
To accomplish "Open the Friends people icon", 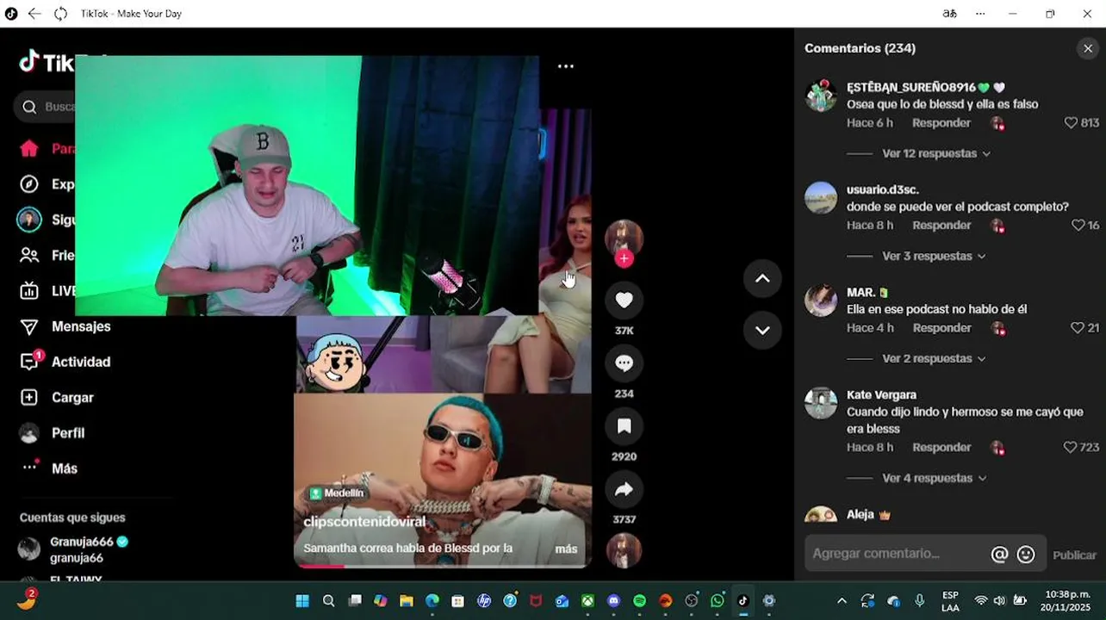I will [29, 255].
